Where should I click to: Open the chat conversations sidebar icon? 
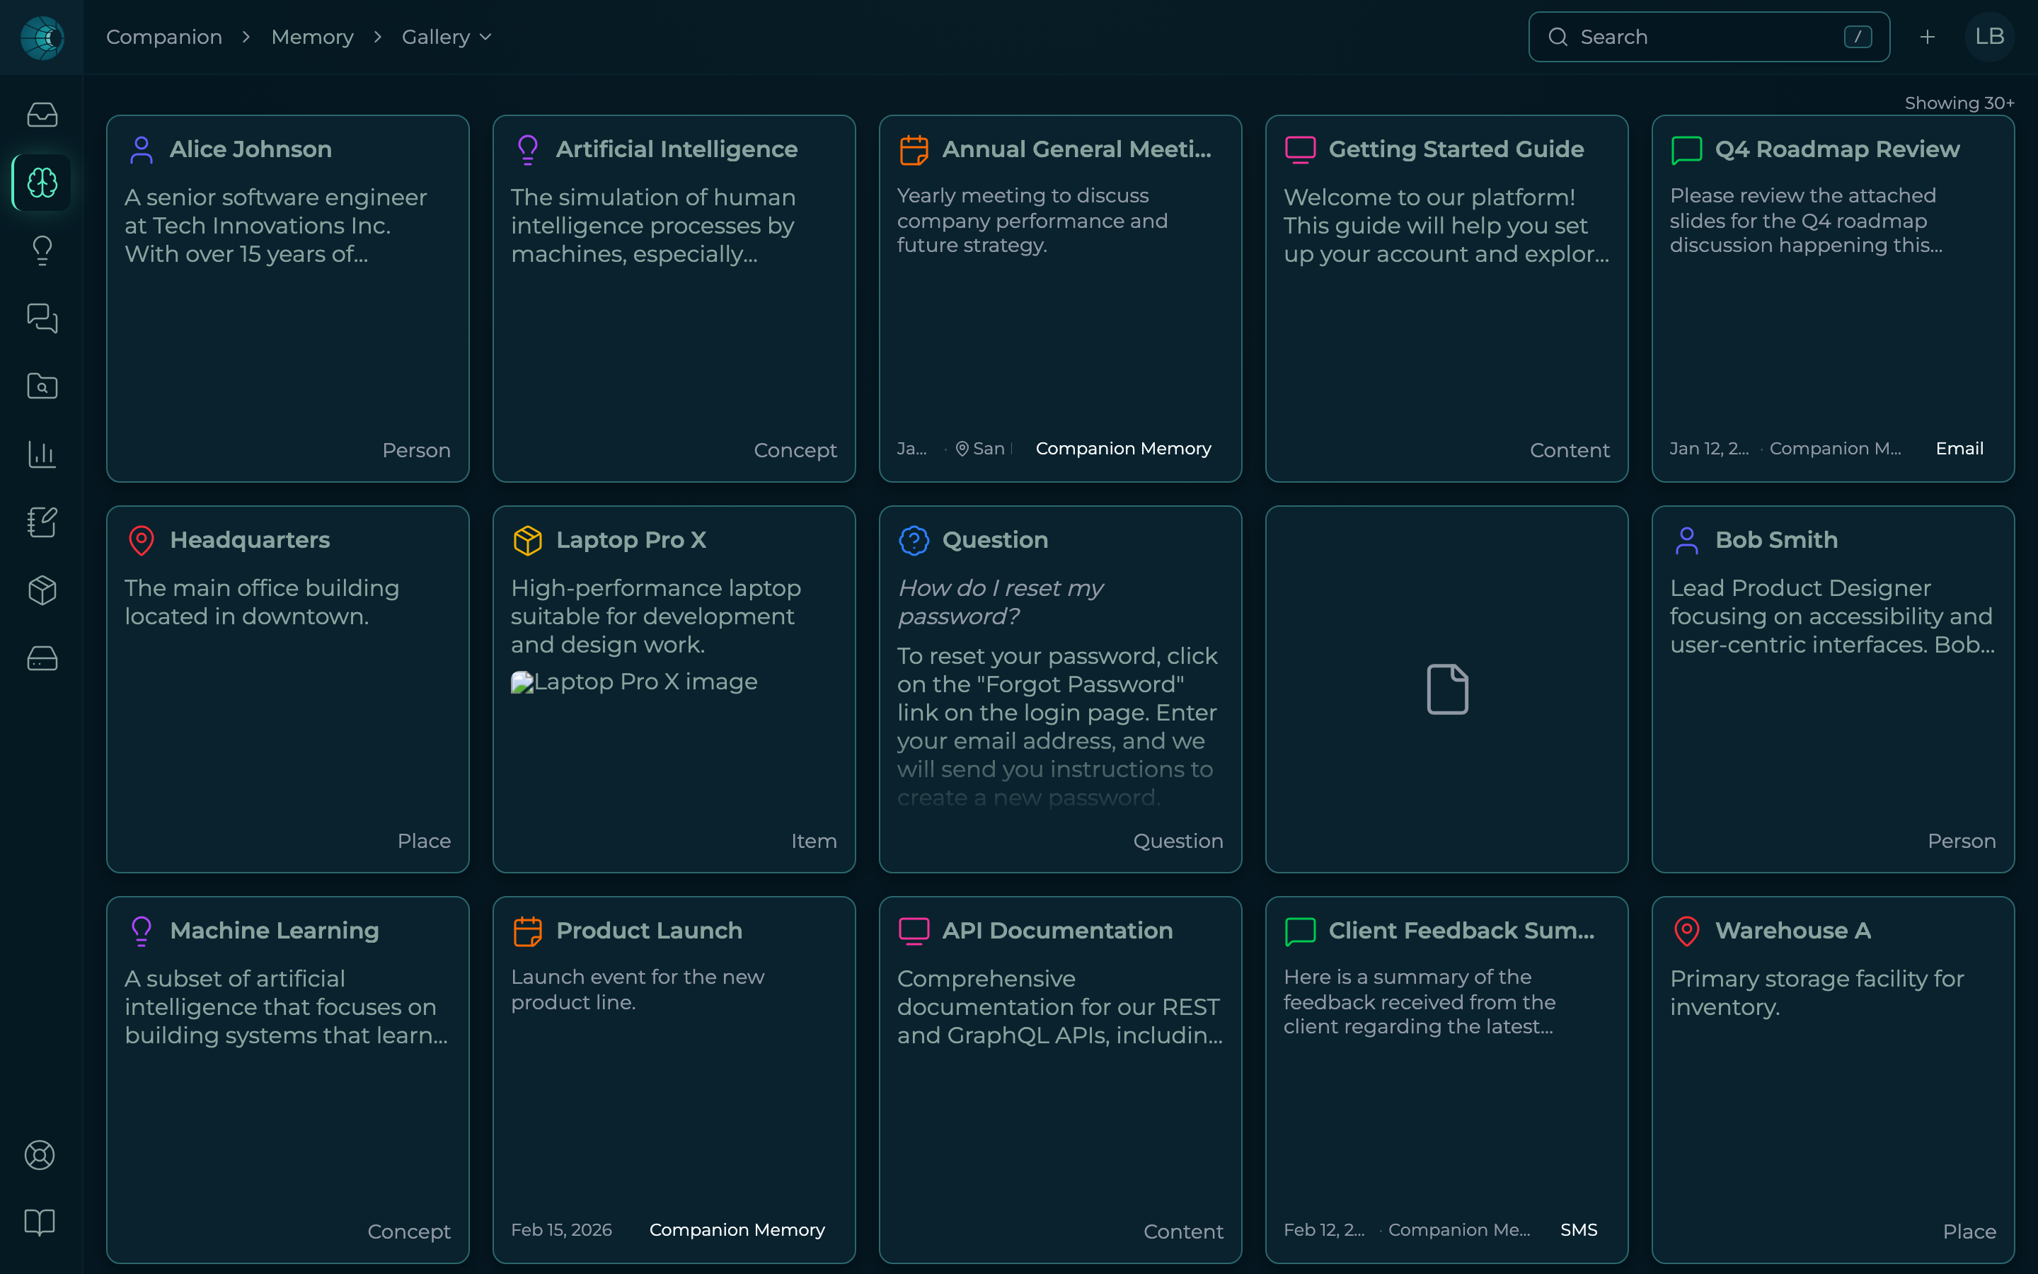tap(42, 318)
